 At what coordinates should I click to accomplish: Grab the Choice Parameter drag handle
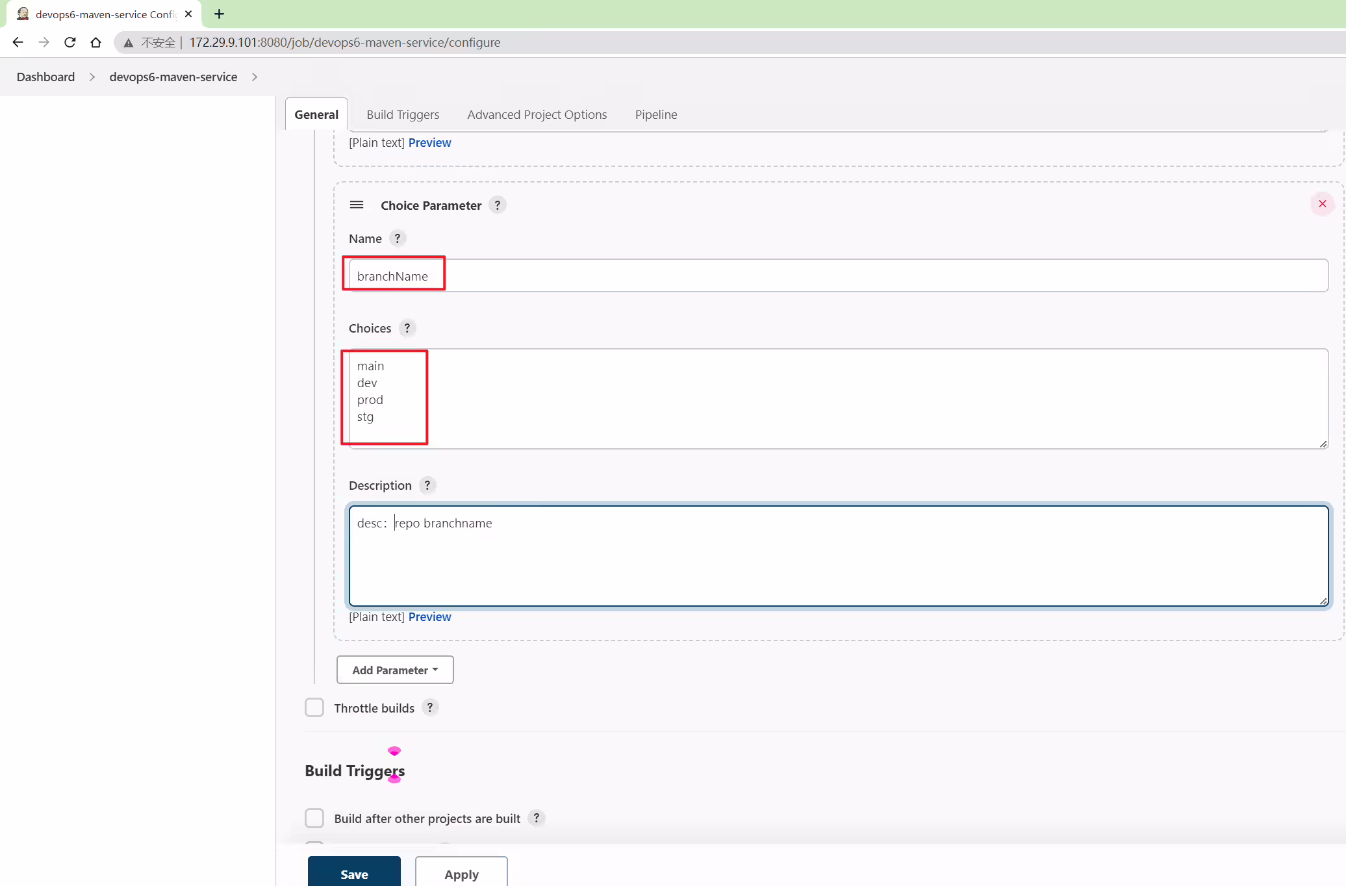(357, 205)
